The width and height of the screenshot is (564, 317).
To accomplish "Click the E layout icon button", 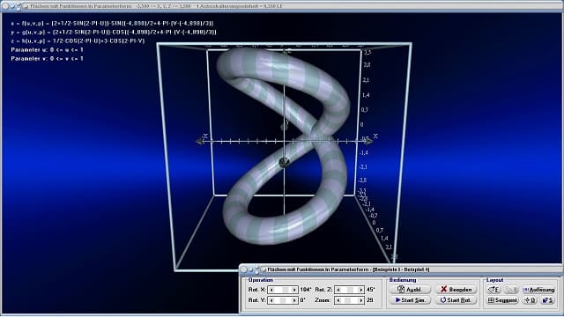I will tap(493, 290).
